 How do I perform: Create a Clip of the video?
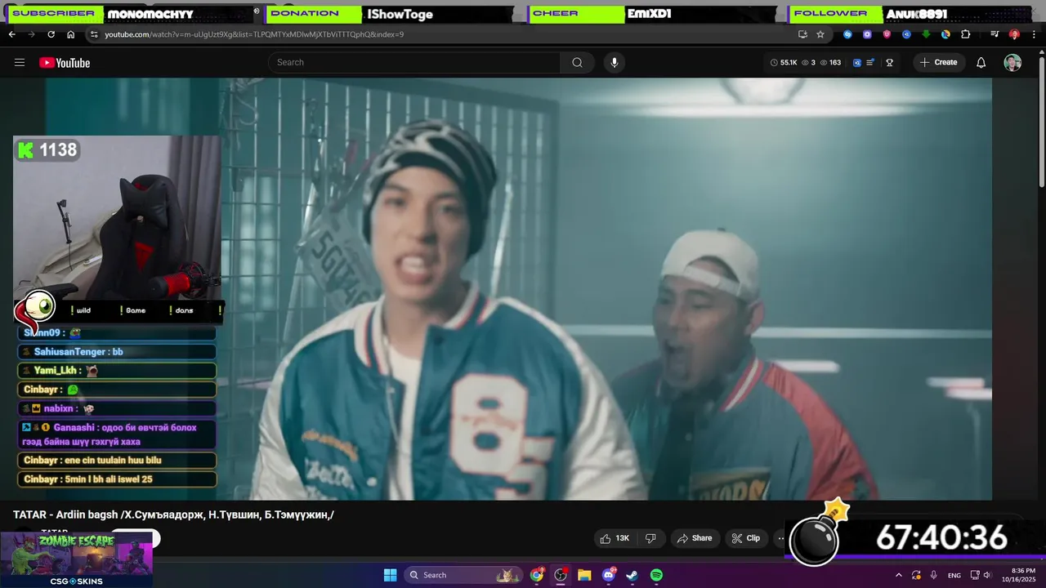[x=745, y=538]
